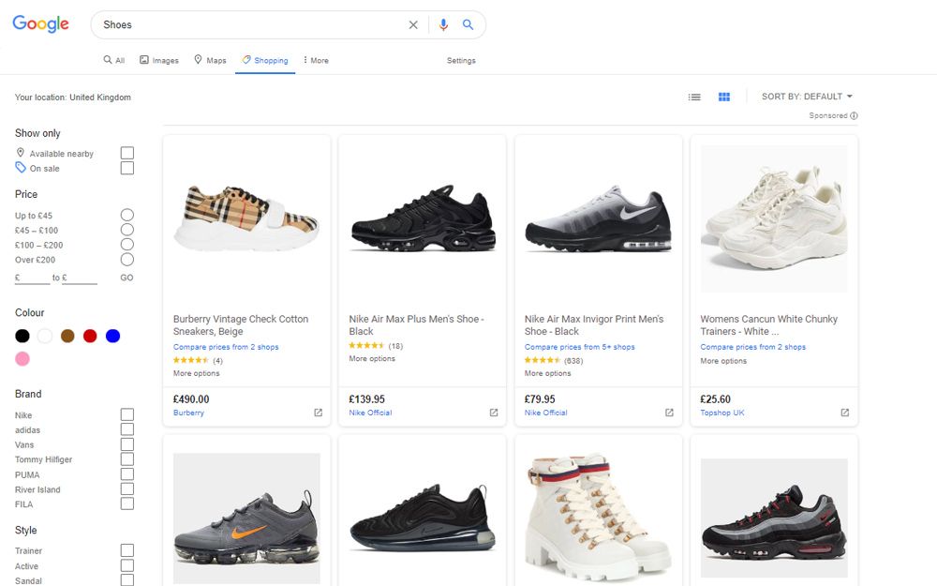Open the Burberry Vintage Check sneaker image
Viewport: 937px width, 586px height.
pyautogui.click(x=246, y=218)
